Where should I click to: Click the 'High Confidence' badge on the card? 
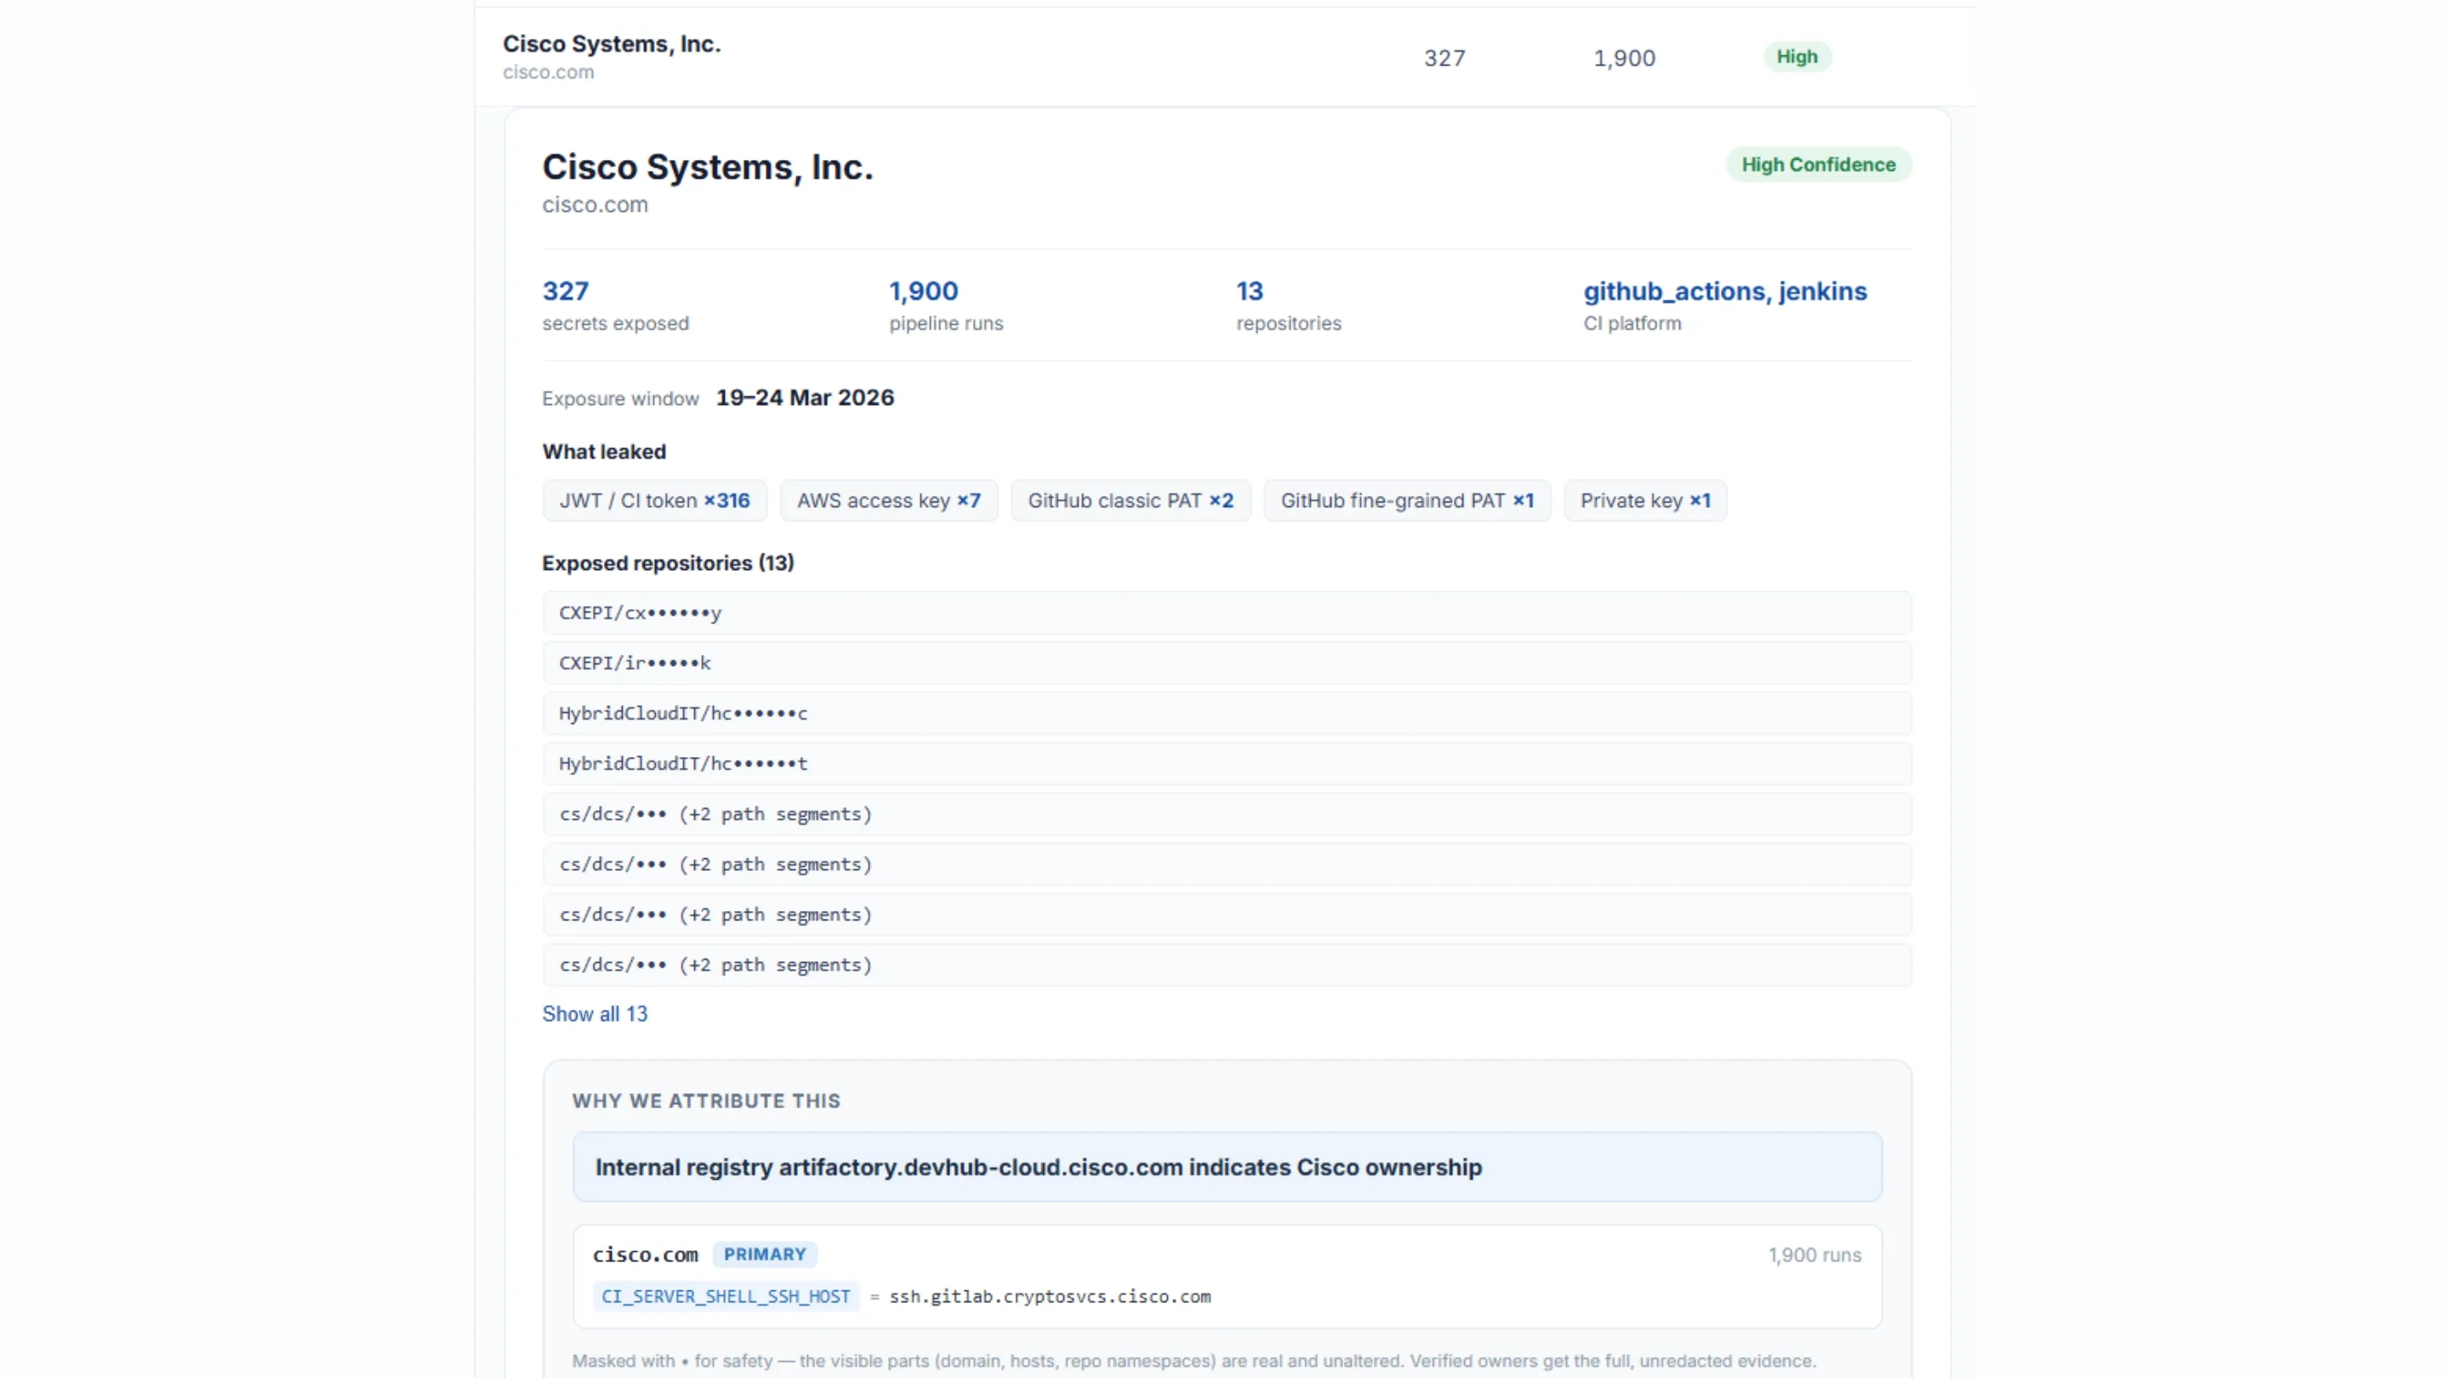pyautogui.click(x=1819, y=164)
